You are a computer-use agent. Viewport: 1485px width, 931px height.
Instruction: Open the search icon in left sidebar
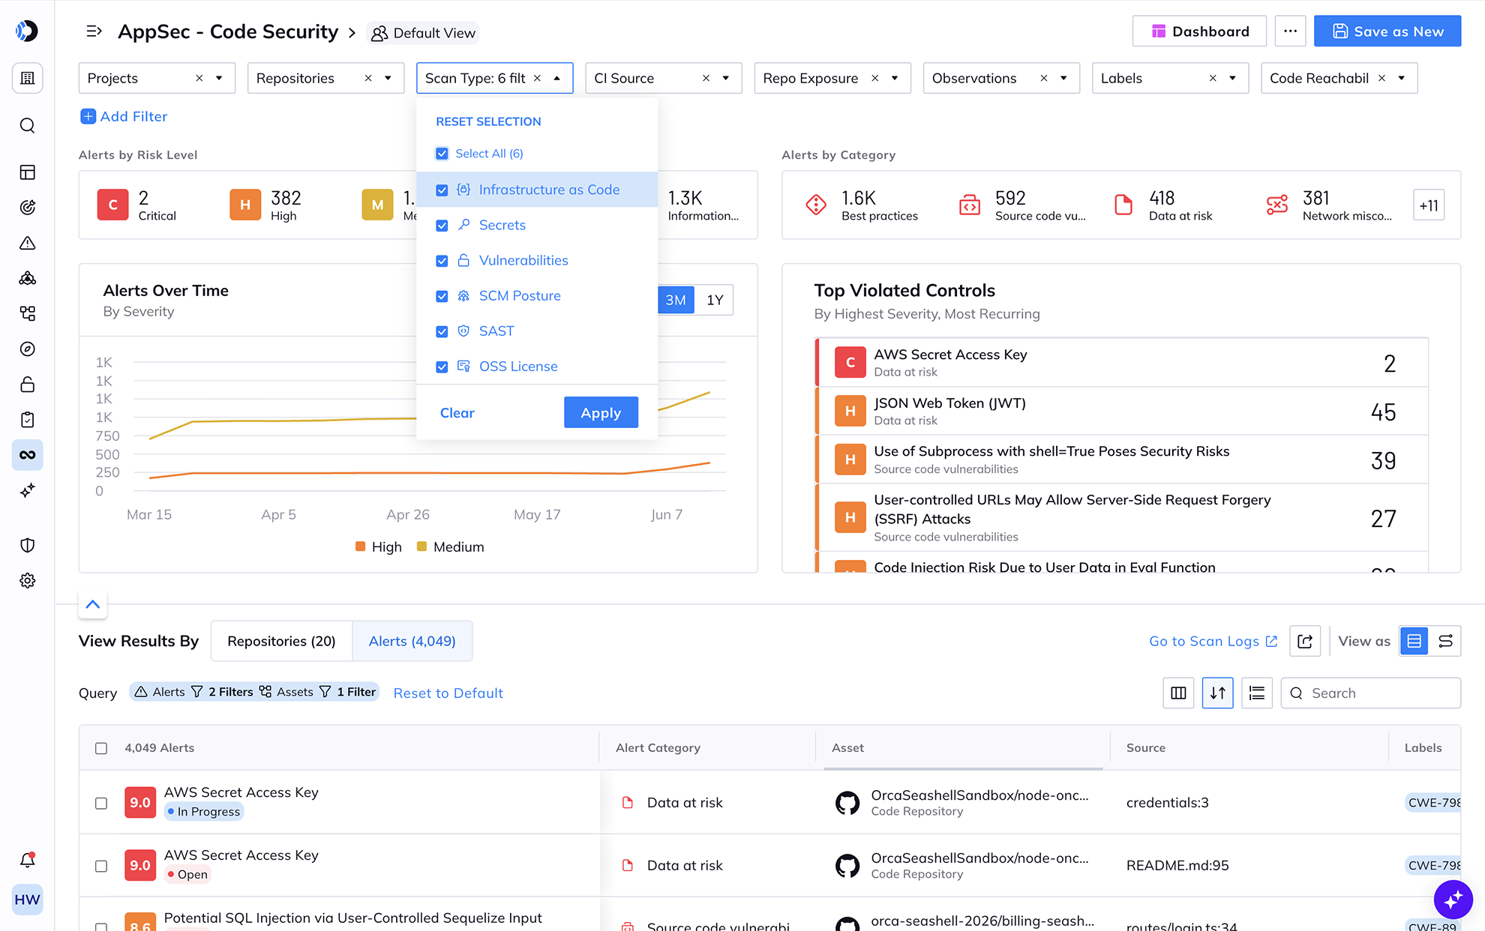[x=27, y=125]
